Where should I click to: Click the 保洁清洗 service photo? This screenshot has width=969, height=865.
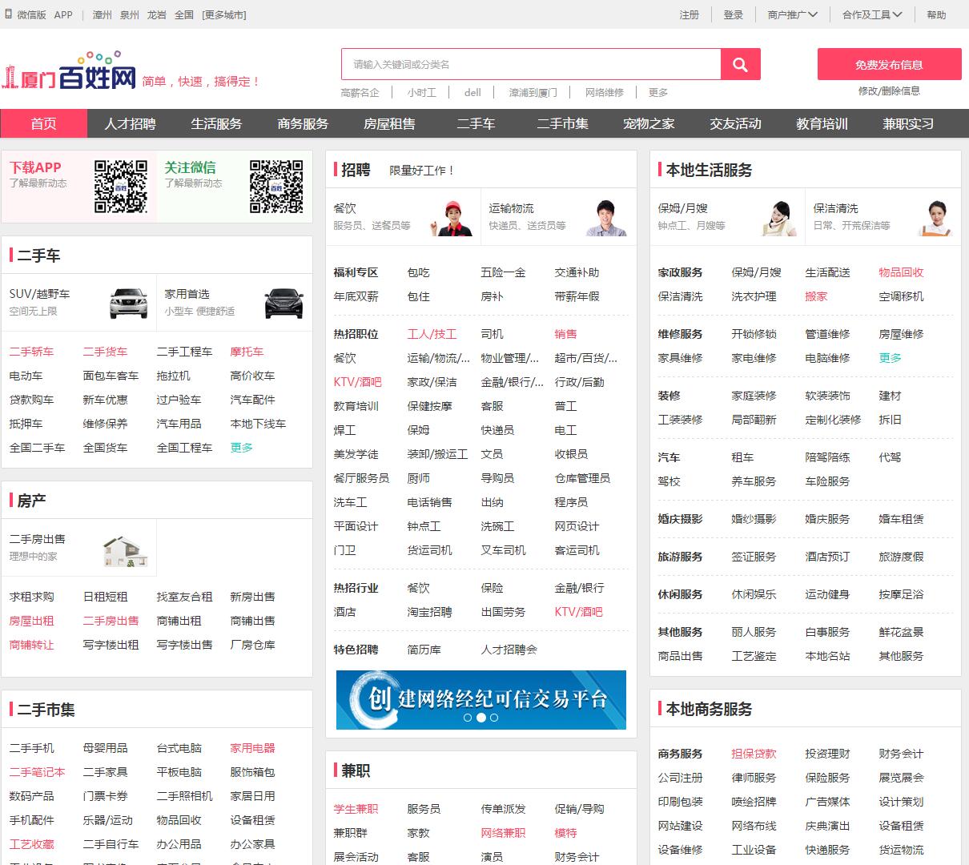[x=934, y=218]
